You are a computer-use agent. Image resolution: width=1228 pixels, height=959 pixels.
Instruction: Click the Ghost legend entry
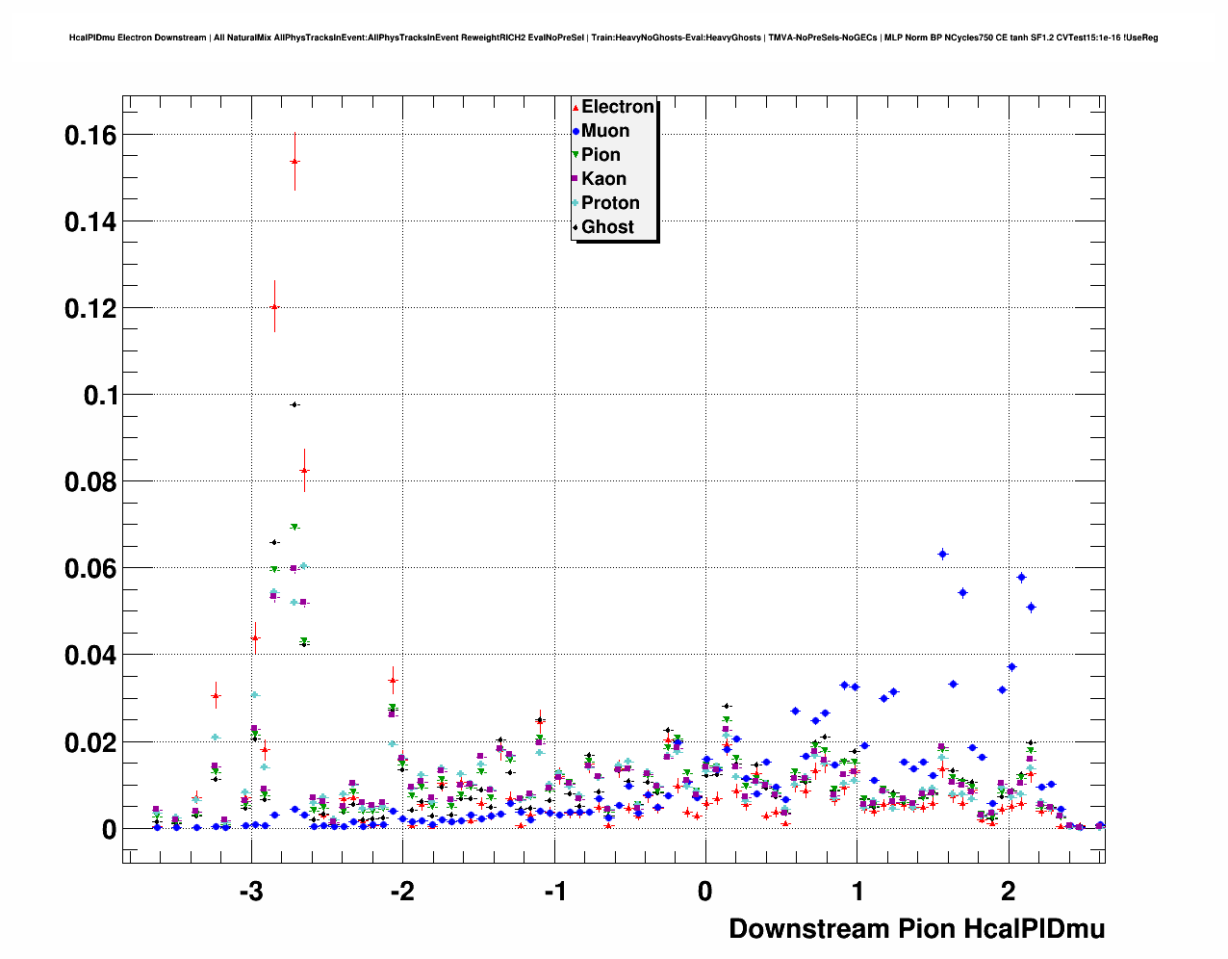pos(603,227)
